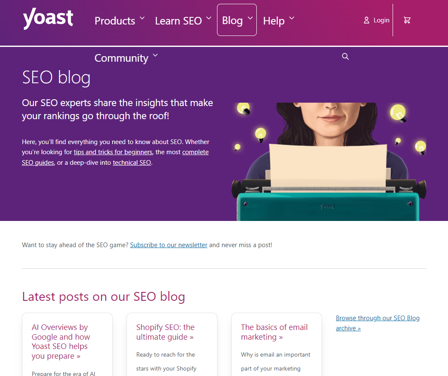Open tips and tricks for beginners

[113, 152]
